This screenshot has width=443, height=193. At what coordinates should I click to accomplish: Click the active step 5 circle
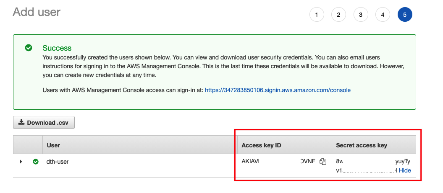(405, 15)
